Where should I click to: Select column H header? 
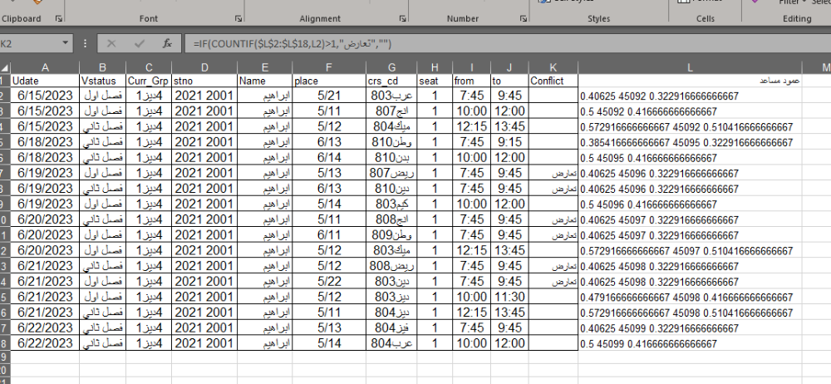435,67
